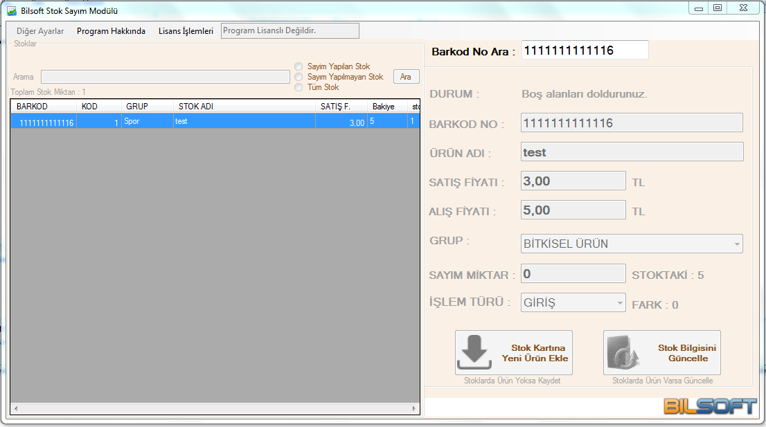This screenshot has height=427, width=766.
Task: Sort by STOK ADI column header
Action: coord(244,107)
